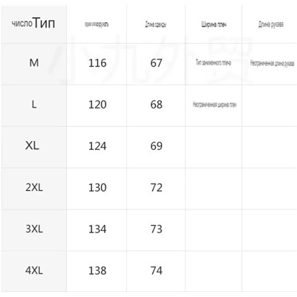
Task: Click the length value 74
Action: pos(156,270)
